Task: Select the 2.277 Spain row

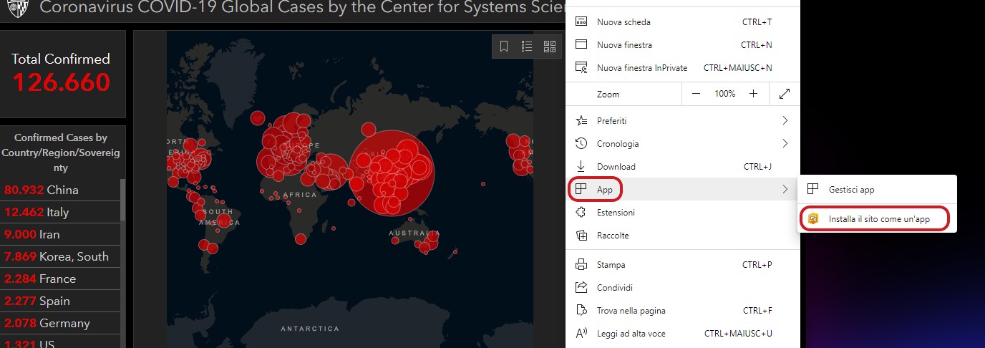Action: point(60,301)
